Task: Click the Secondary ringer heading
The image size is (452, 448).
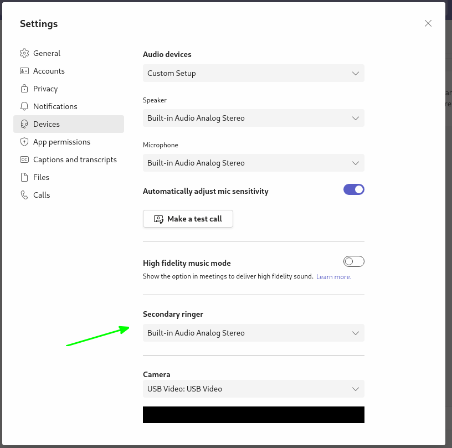Action: pyautogui.click(x=173, y=315)
